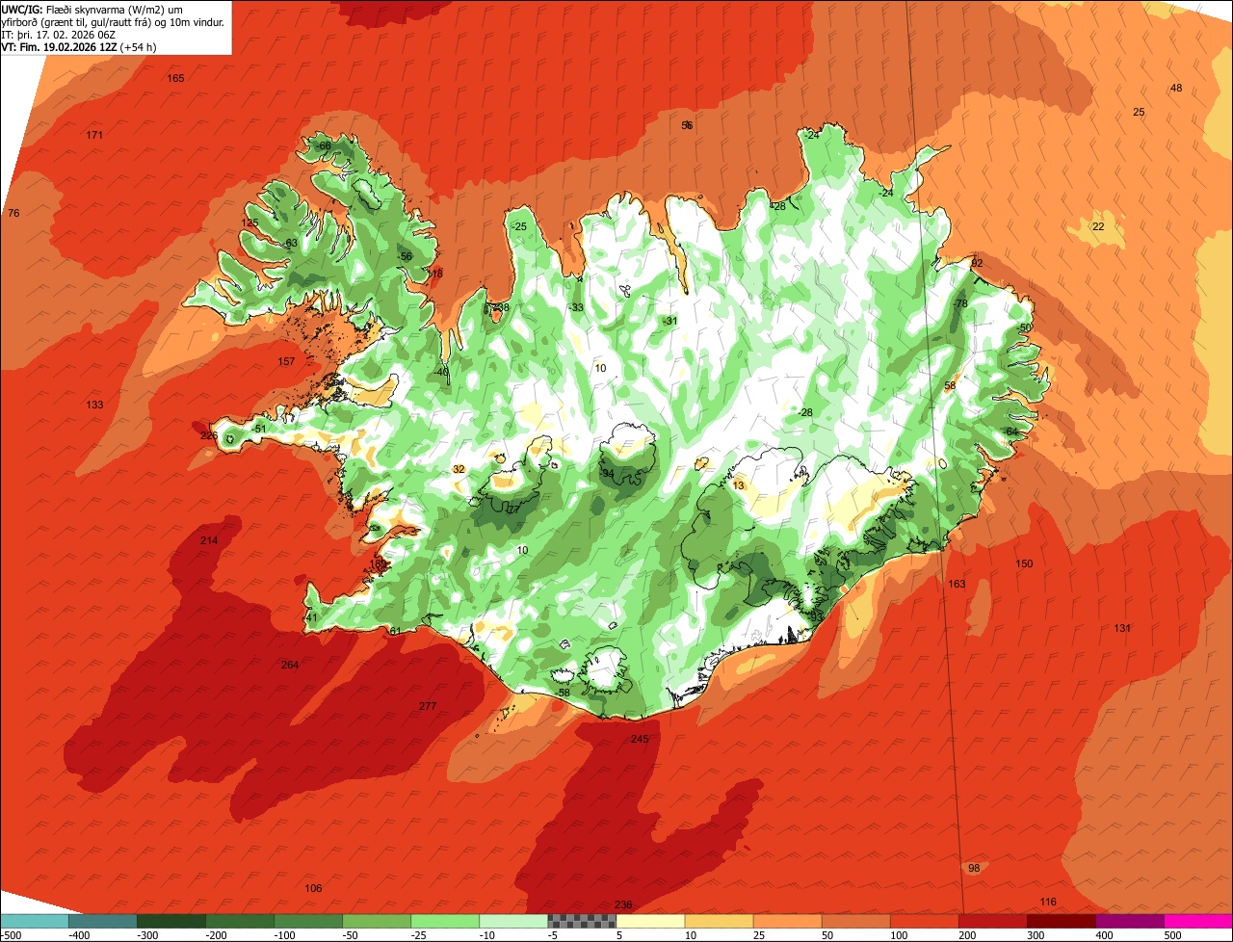Click the map value '171'

pyautogui.click(x=94, y=135)
